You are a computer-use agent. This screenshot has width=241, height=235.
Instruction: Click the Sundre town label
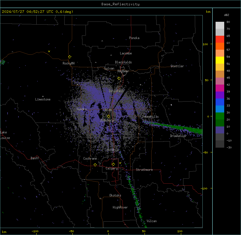tap(82, 109)
